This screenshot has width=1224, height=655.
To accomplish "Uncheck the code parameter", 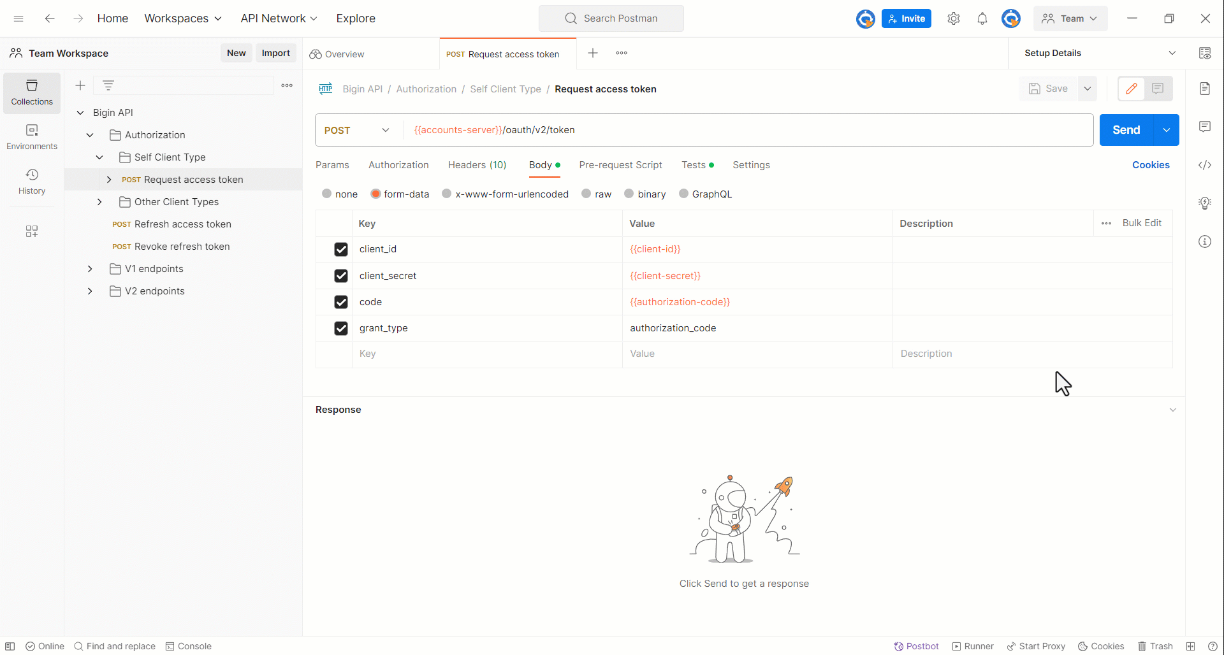I will [x=341, y=302].
